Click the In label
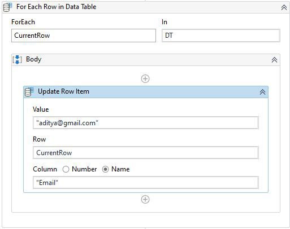Viewport: 290px width, 229px height. click(x=165, y=22)
